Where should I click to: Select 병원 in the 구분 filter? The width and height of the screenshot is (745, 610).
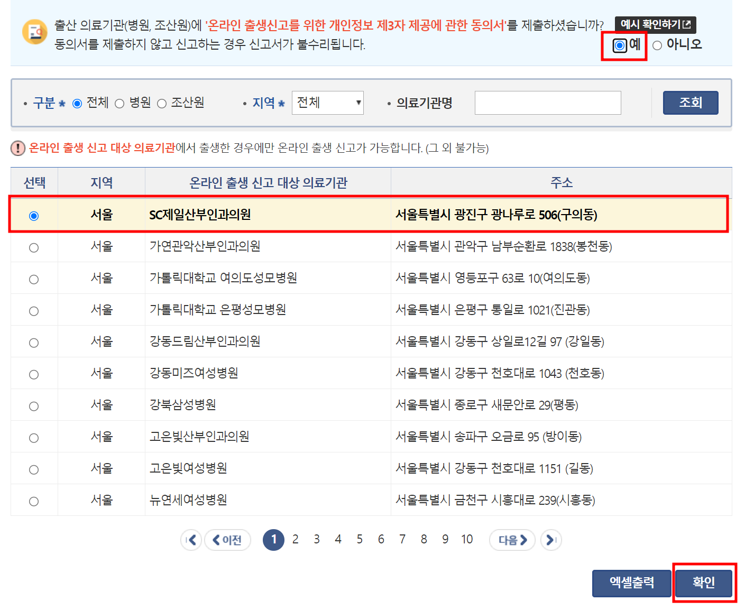(120, 103)
